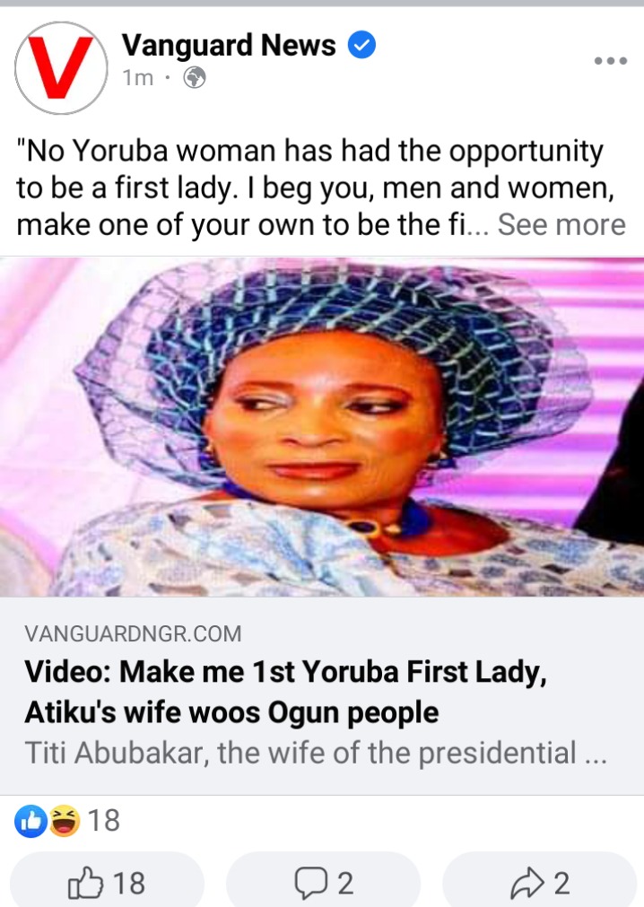Open the three-dot post options menu
The height and width of the screenshot is (907, 644).
611,61
